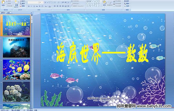Viewport: 174px width, 111px height.
Task: Select the Format Painter brush
Action: point(7,6)
